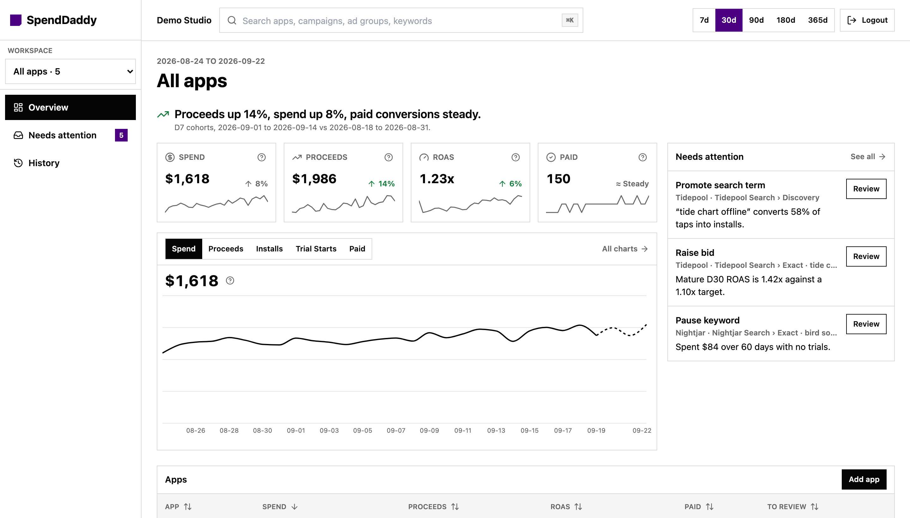Select the 30d date range

click(x=729, y=20)
